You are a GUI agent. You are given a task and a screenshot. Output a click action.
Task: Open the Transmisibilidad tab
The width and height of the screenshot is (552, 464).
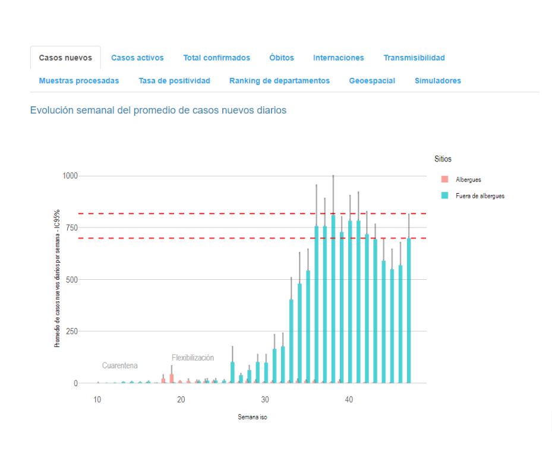[414, 58]
